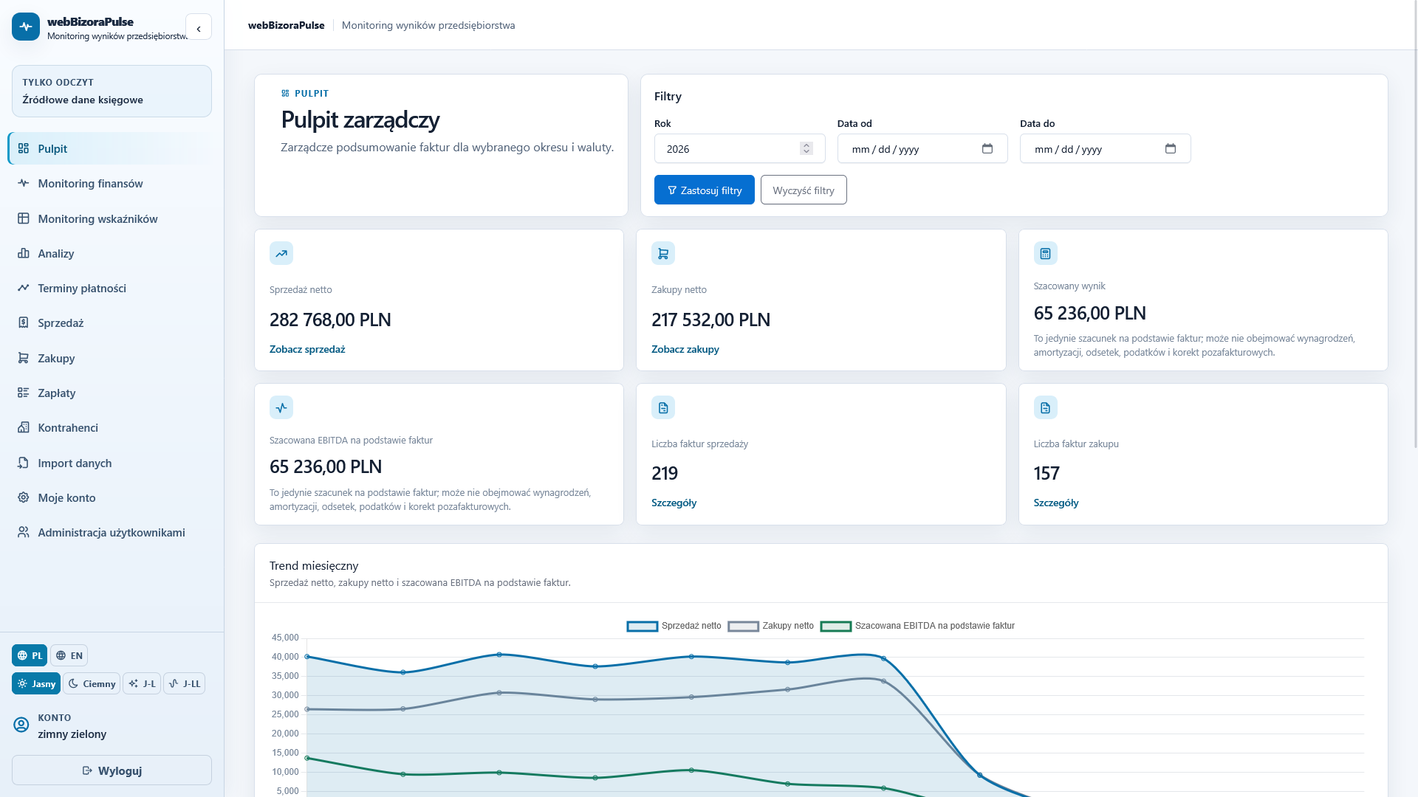The image size is (1418, 797).
Task: Switch the interface language to EN
Action: (69, 655)
